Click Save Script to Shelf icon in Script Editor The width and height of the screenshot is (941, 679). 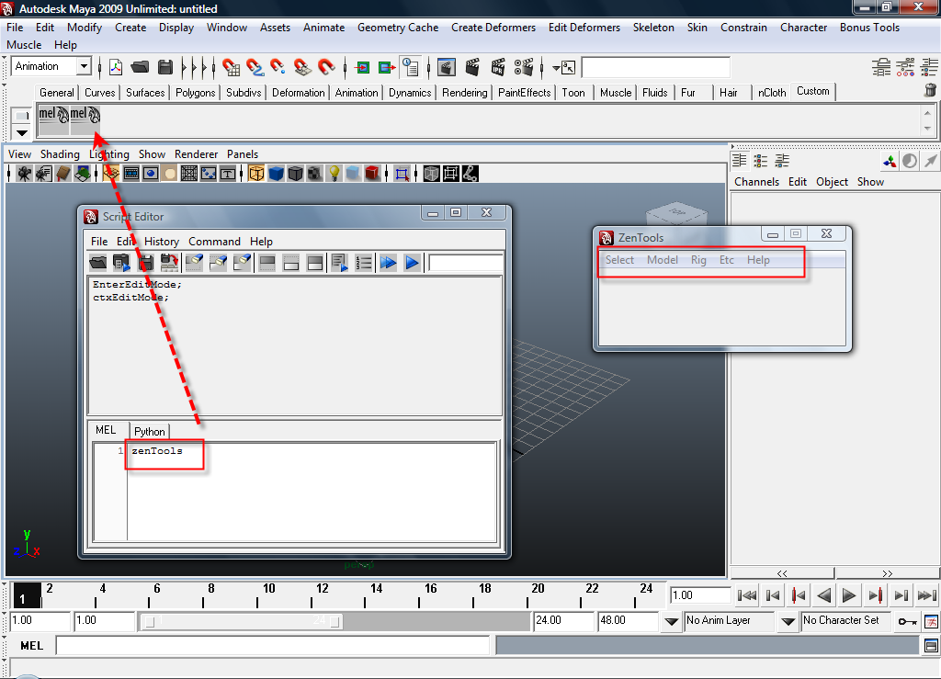pos(170,262)
